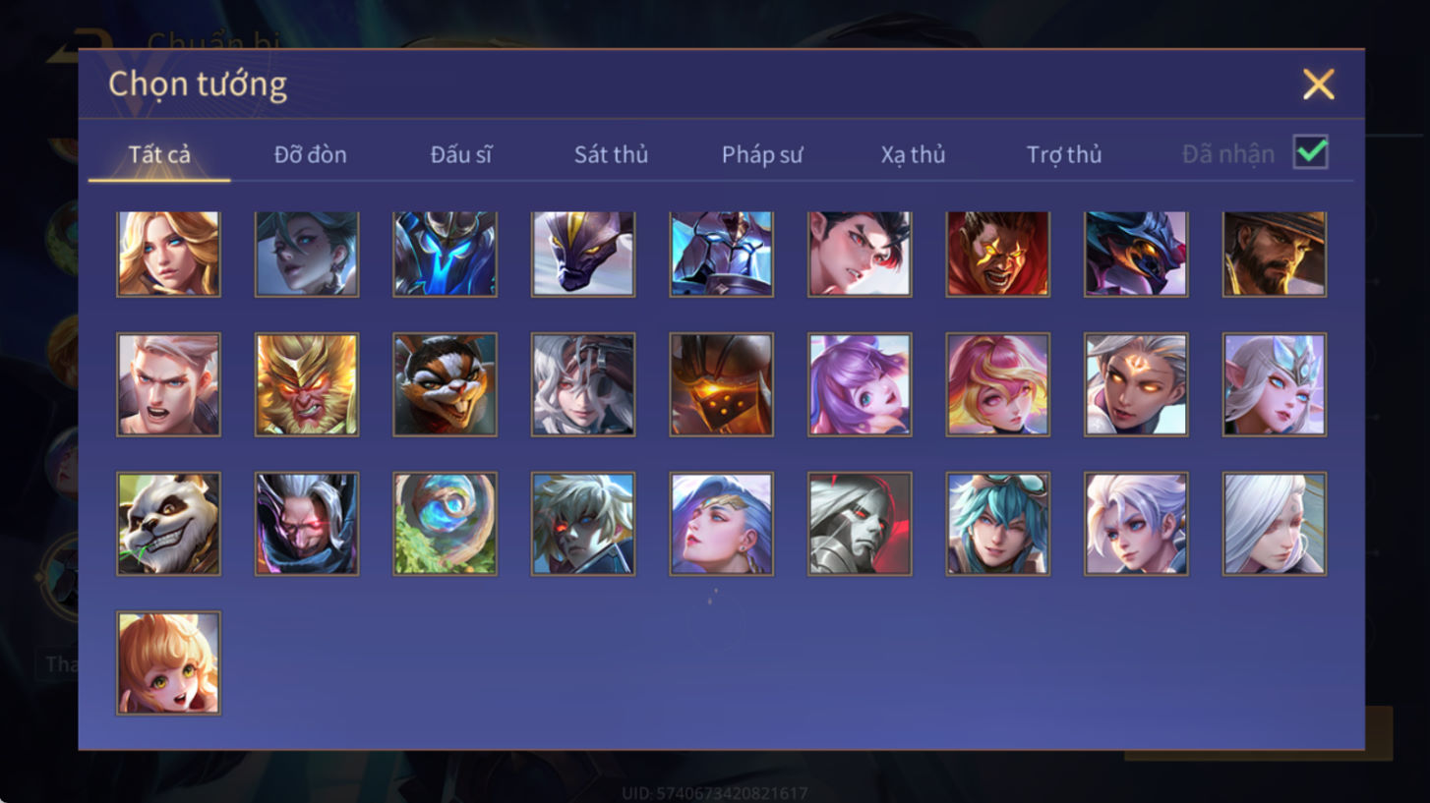Show the Pháp sư hero category
The image size is (1430, 803).
pos(762,154)
